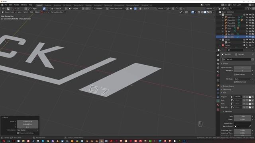
Task: Open the Fill Mode dropdown
Action: [242, 79]
